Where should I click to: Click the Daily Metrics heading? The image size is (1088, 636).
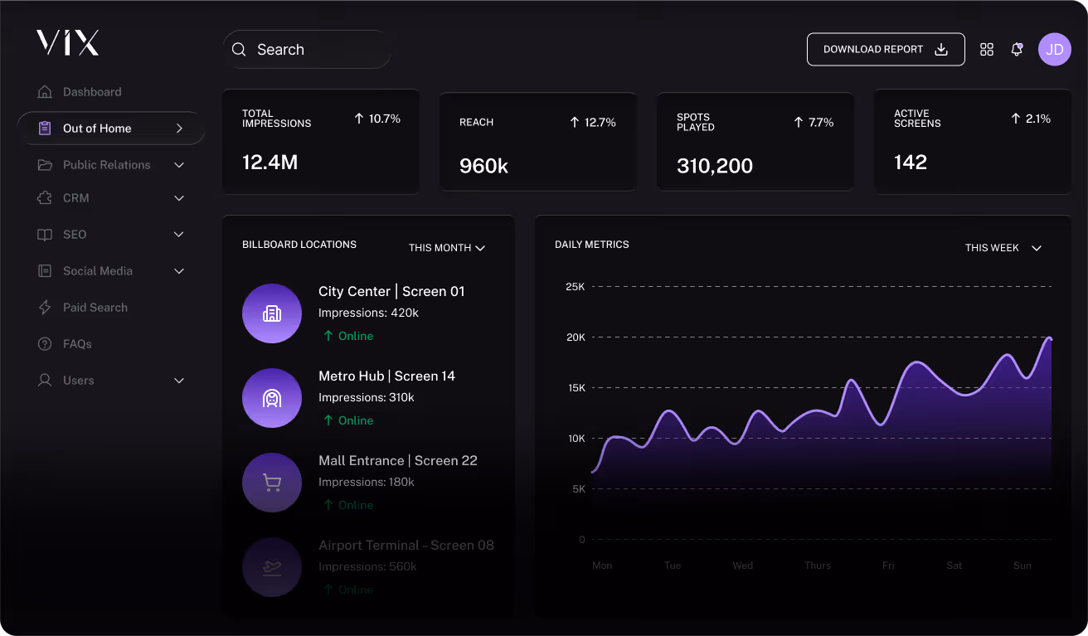pyautogui.click(x=592, y=245)
